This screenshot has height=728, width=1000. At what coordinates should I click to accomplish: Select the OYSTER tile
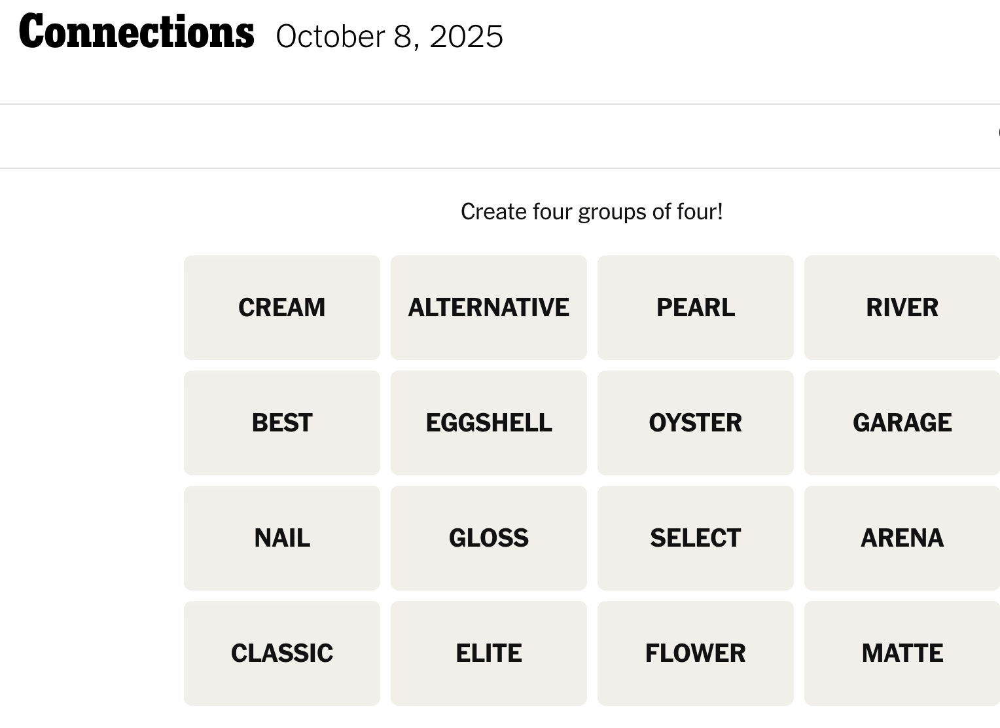[695, 422]
